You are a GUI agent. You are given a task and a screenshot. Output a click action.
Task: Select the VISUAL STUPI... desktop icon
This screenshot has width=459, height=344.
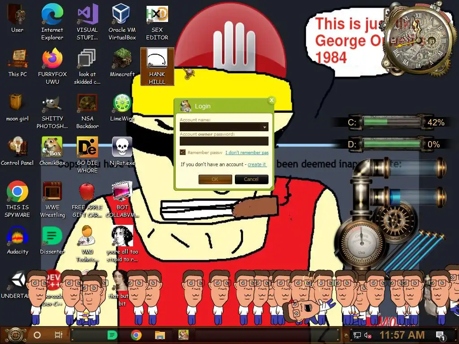(87, 22)
